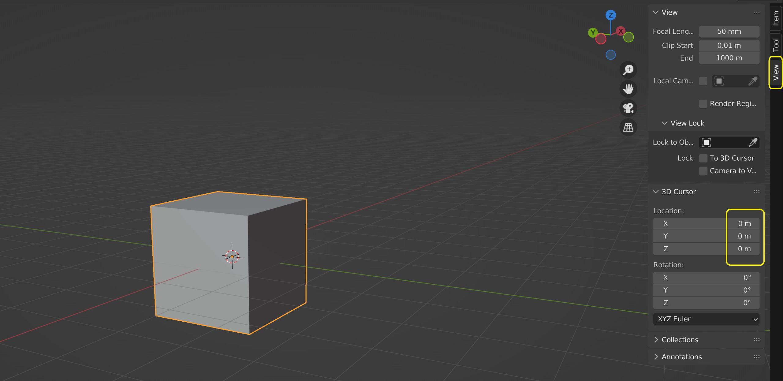
Task: Adjust the Focal Length value slider
Action: point(729,31)
